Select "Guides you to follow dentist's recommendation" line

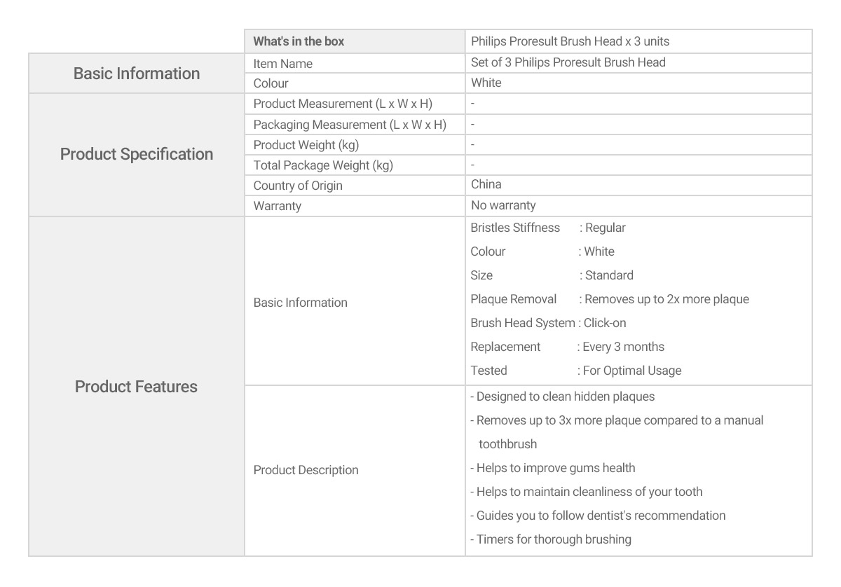point(598,516)
